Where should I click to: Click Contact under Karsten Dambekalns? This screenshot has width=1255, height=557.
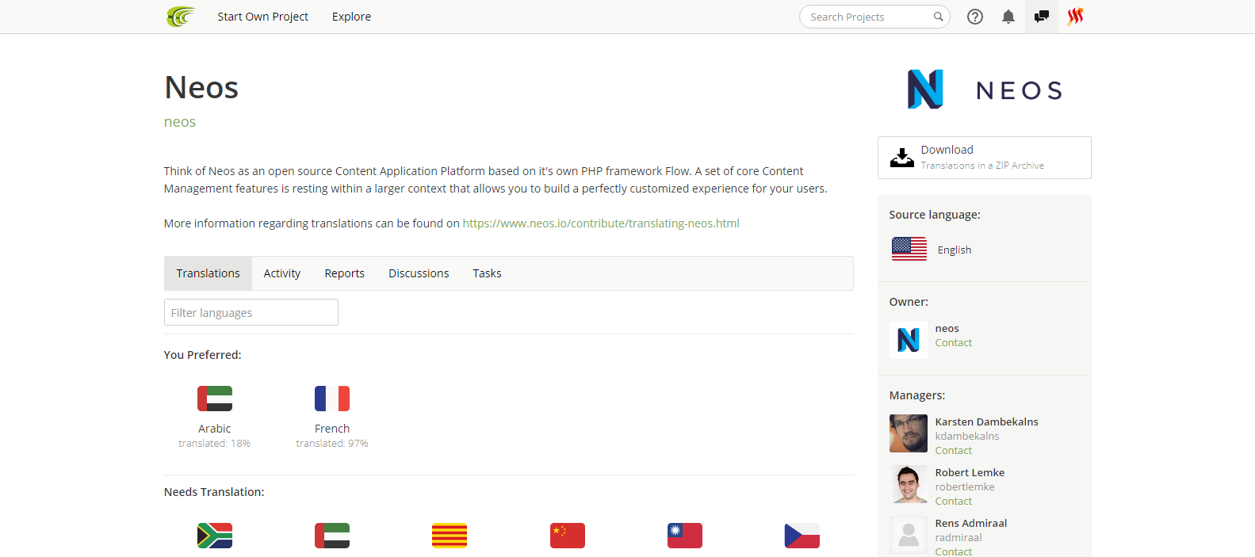point(954,451)
